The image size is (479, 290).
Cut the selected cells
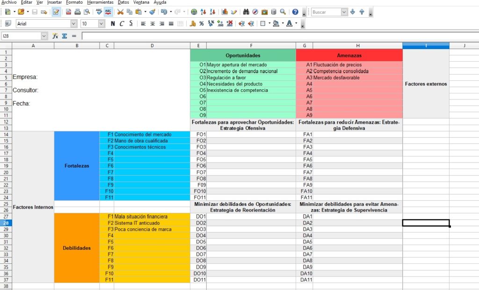[120, 12]
